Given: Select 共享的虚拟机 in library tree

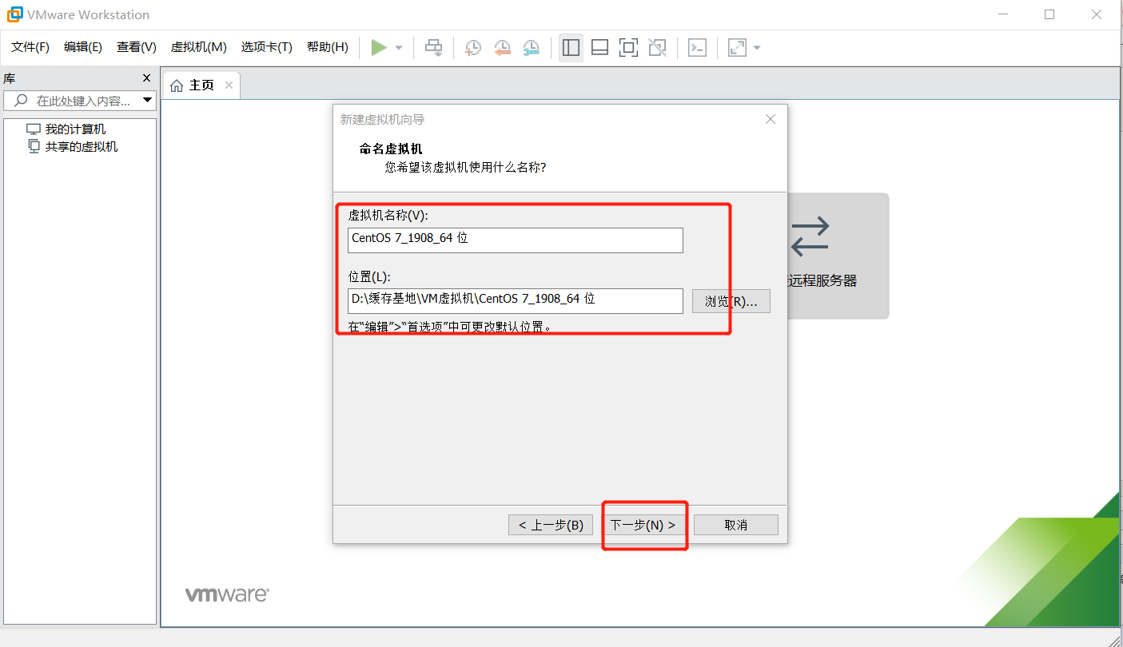Looking at the screenshot, I should click(x=82, y=147).
